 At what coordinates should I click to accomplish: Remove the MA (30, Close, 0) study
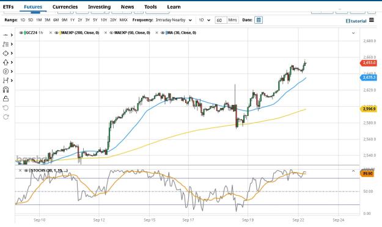coord(156,32)
